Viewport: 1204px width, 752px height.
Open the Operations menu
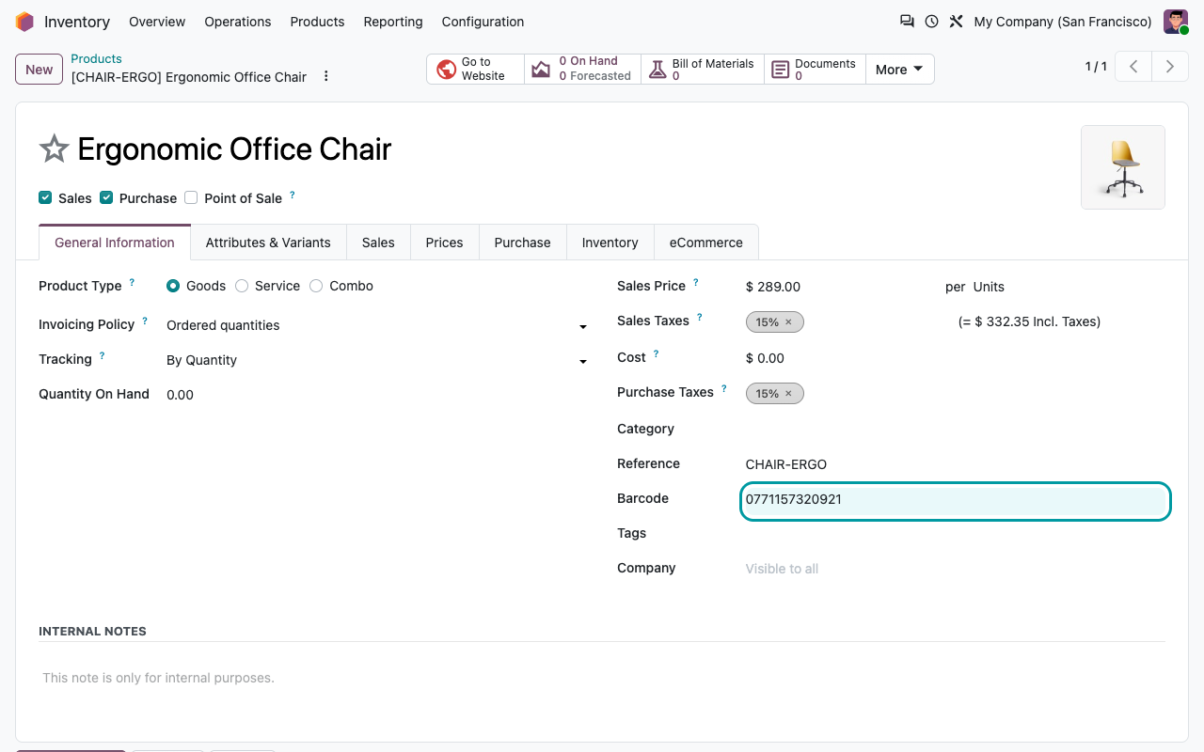(x=238, y=22)
